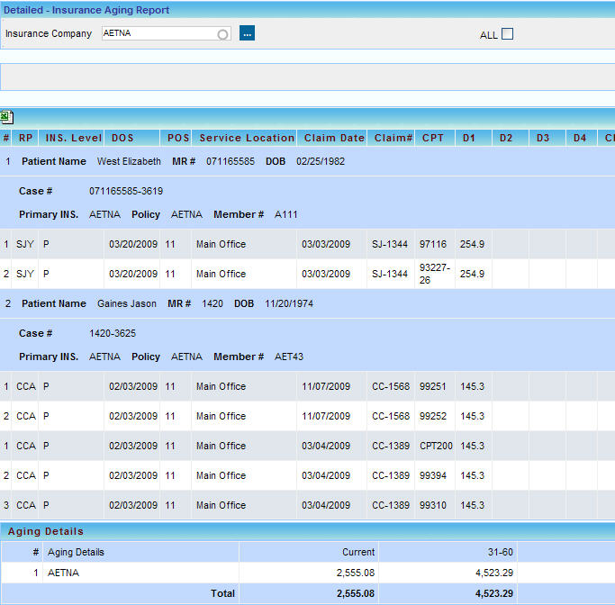Select the Claim Date column header

point(334,138)
